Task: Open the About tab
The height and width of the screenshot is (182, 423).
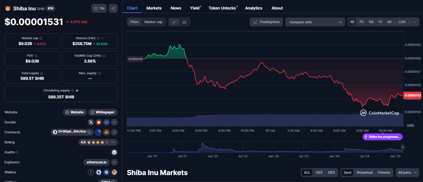Action: click(x=277, y=8)
